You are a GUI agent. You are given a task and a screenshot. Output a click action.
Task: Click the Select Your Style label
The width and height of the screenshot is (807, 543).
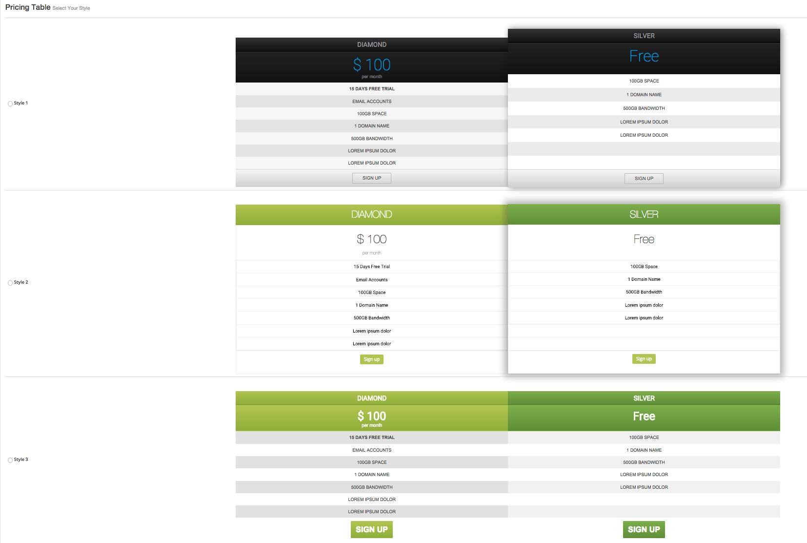tap(71, 8)
